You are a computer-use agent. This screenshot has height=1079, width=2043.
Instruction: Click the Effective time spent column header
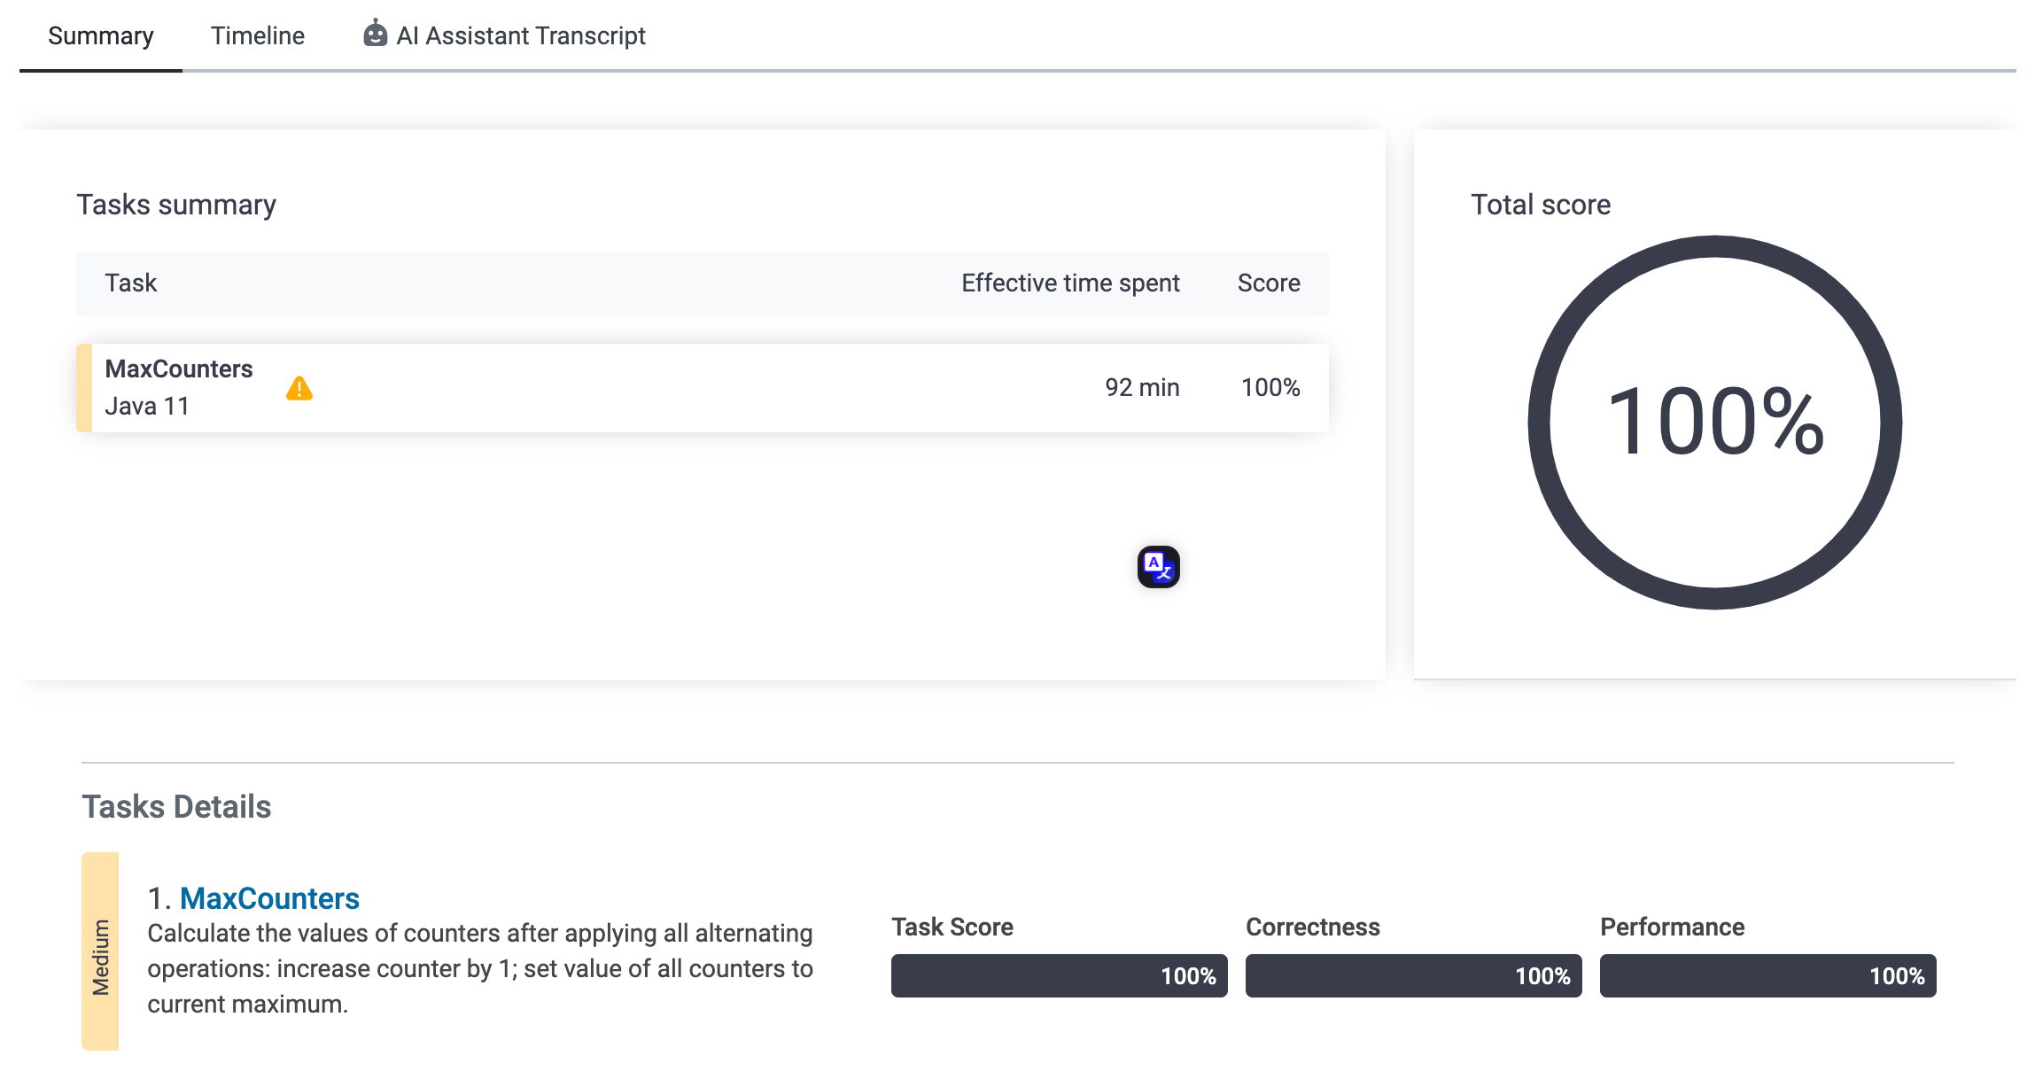pyautogui.click(x=1070, y=283)
